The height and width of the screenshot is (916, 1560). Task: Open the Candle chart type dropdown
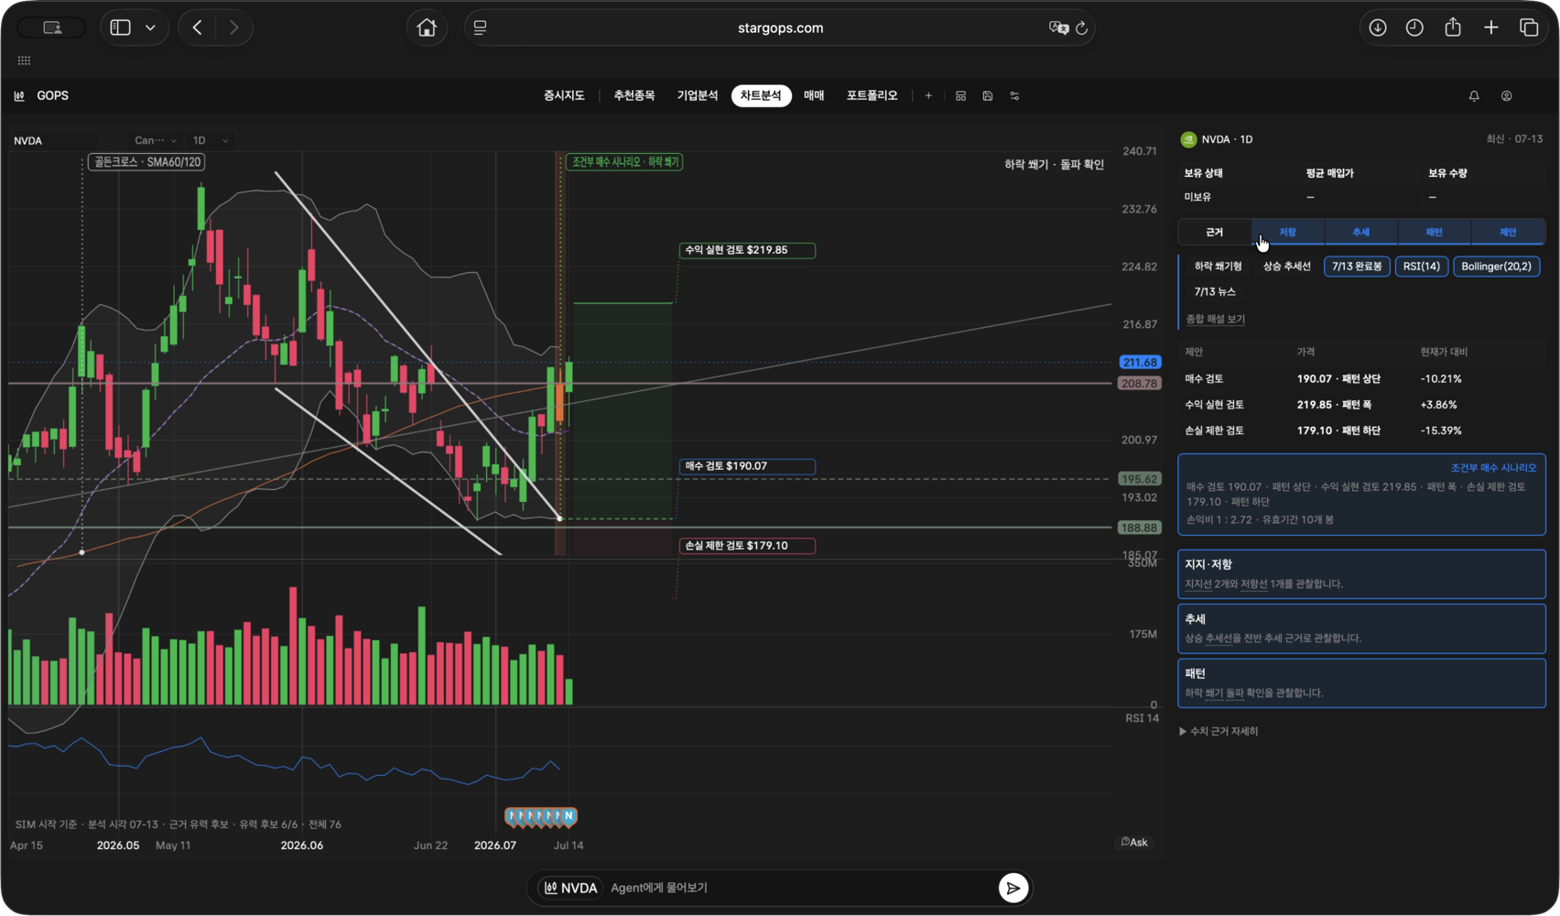155,140
